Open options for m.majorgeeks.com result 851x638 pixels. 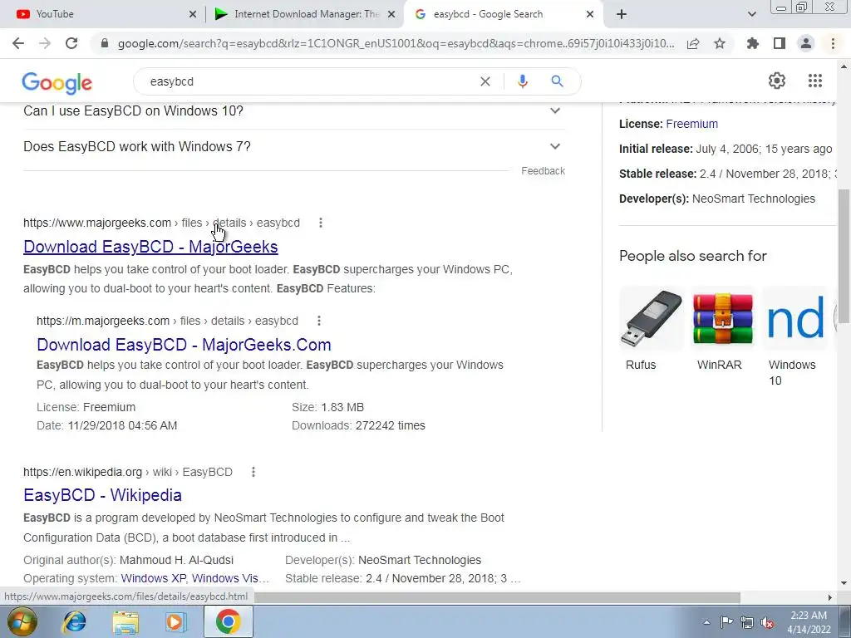pyautogui.click(x=319, y=321)
